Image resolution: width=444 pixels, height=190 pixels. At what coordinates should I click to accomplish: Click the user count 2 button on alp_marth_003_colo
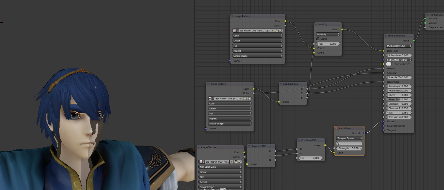tap(267, 31)
